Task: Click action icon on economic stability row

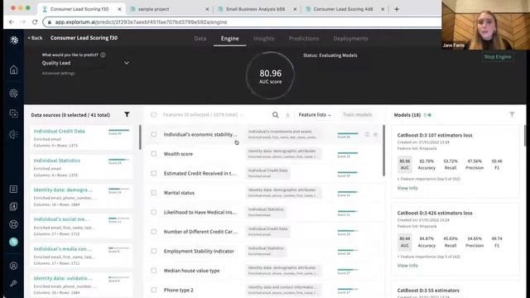Action: 367,134
